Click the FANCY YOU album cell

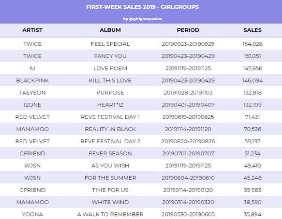(x=110, y=56)
